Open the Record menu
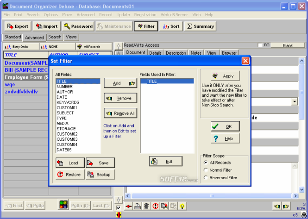The width and height of the screenshot is (308, 219). click(x=106, y=15)
